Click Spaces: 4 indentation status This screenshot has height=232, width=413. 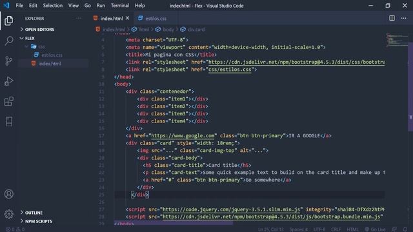click(x=298, y=229)
